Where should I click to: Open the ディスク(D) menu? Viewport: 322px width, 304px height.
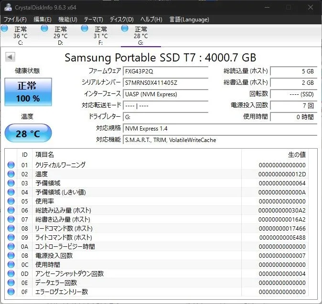121,20
